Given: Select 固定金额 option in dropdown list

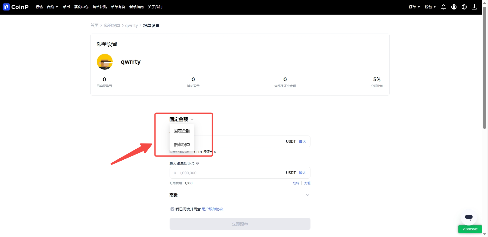Looking at the screenshot, I should tap(182, 131).
